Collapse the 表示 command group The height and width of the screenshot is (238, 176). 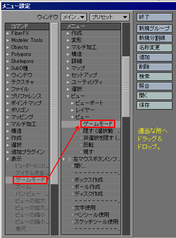tap(8, 159)
